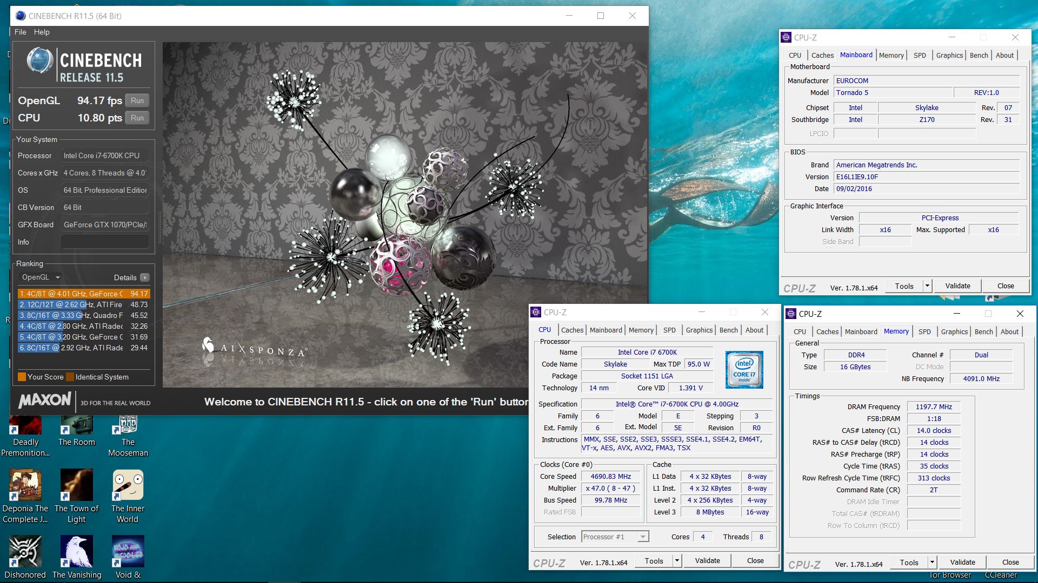Open Memory tab in CPU window of CPU-Z
Image resolution: width=1038 pixels, height=583 pixels.
(x=641, y=330)
